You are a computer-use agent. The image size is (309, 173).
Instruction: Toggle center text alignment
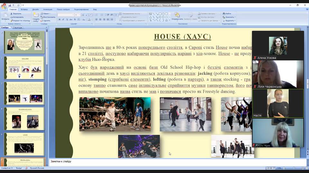click(x=100, y=20)
